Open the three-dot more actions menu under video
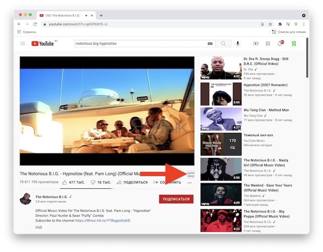This screenshot has width=323, height=252. click(189, 183)
